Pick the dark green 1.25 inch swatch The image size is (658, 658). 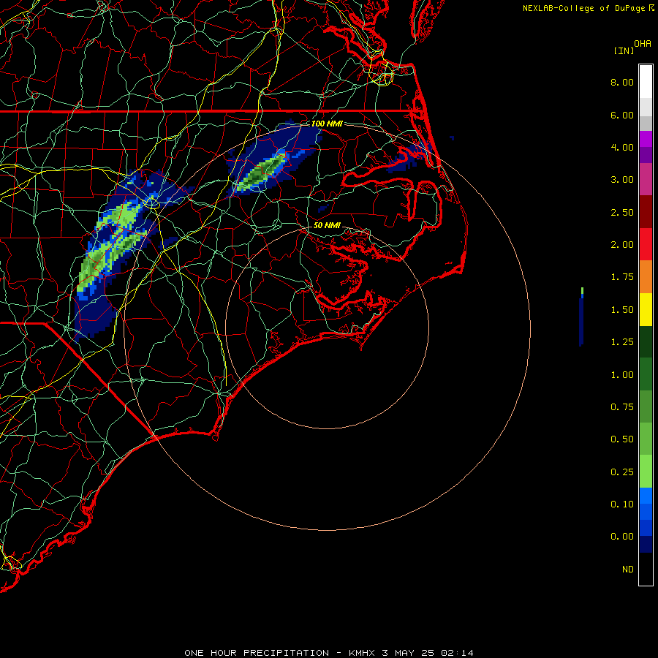point(646,341)
